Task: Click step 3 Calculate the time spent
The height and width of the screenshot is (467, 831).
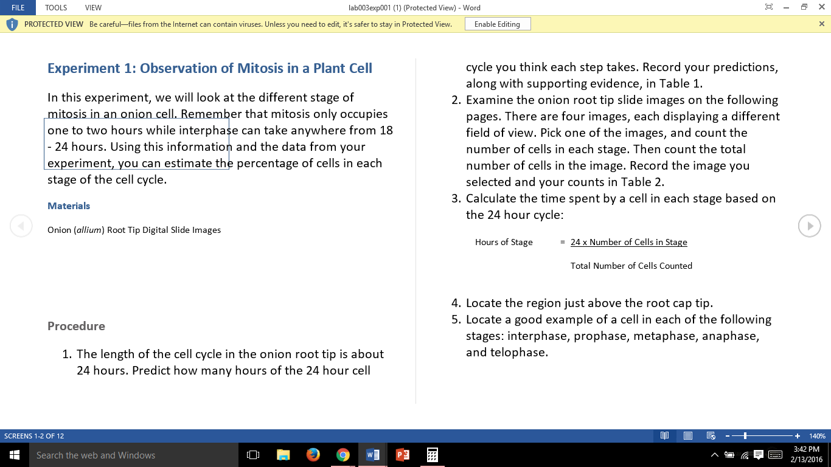Action: point(614,206)
